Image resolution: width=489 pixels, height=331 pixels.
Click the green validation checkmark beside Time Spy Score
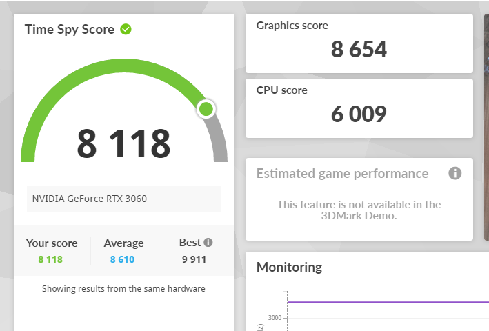126,29
